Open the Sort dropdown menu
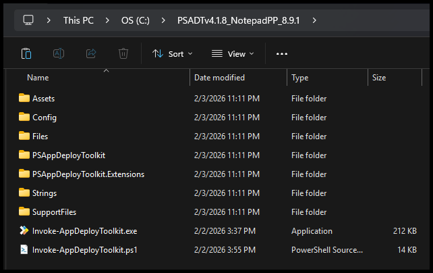 click(172, 54)
